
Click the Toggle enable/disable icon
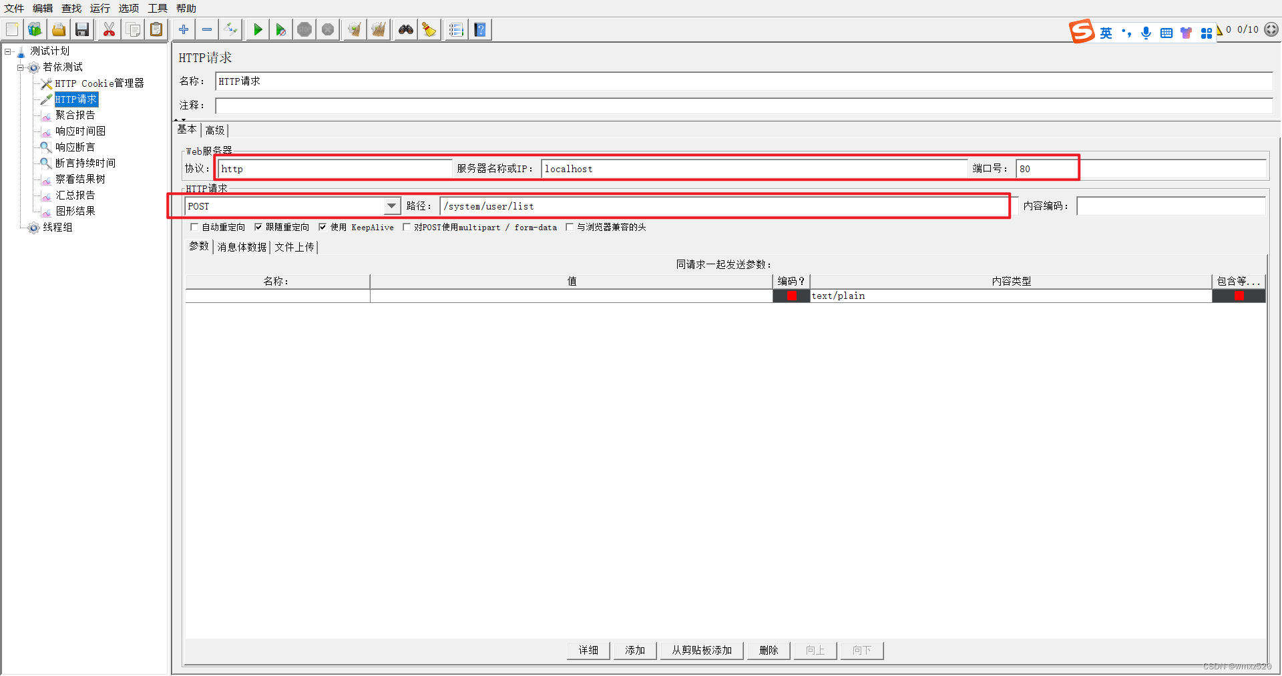click(x=230, y=29)
